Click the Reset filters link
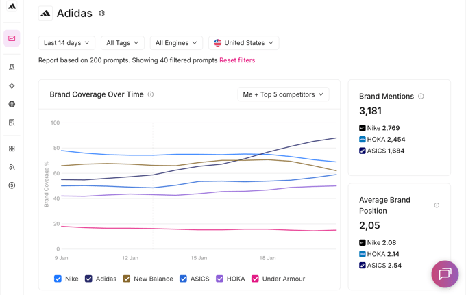Viewport: 466px width, 295px height. point(237,60)
